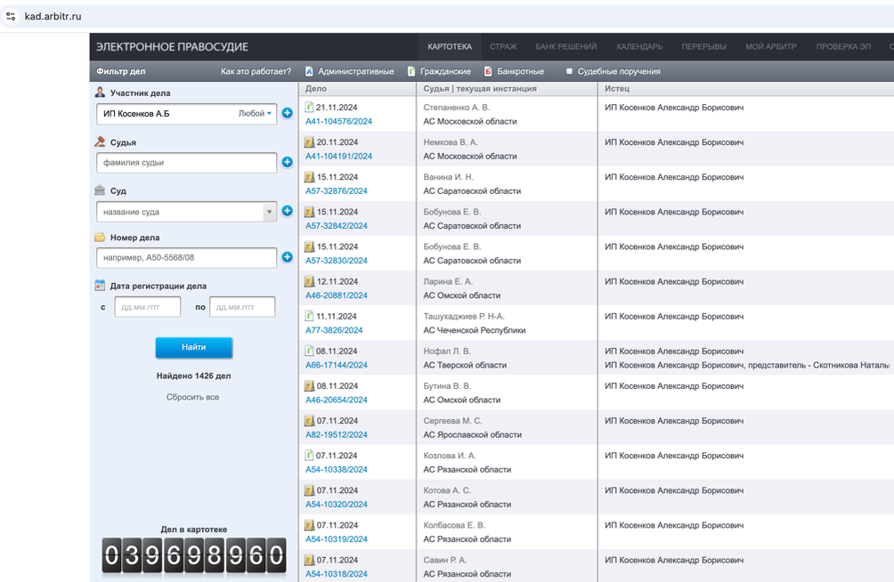Open the Любой participant type dropdown
The height and width of the screenshot is (582, 894).
click(255, 113)
